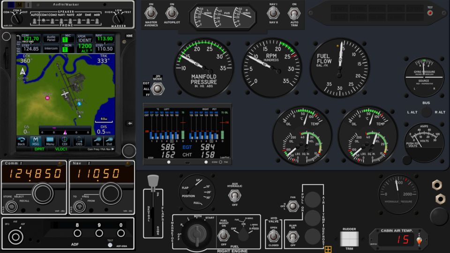Tap the active NAV frequency 113.90
Viewport: 450px width, 253px height.
pos(105,38)
